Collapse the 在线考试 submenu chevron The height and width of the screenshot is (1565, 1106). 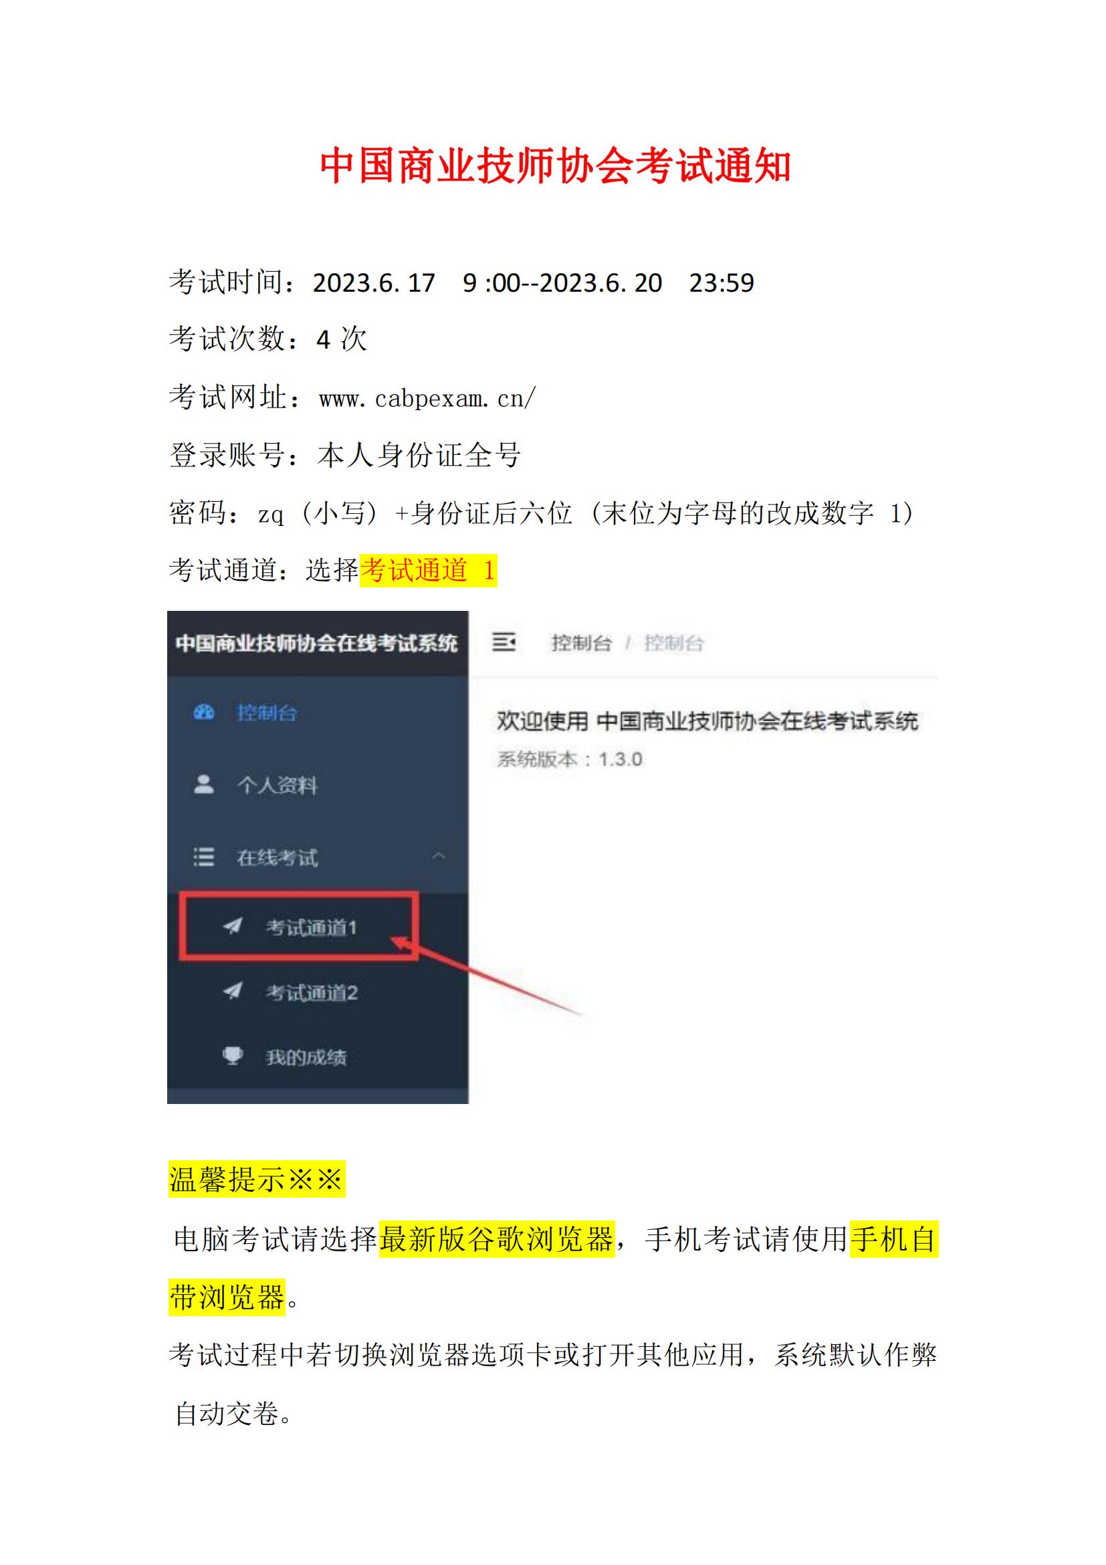point(439,856)
